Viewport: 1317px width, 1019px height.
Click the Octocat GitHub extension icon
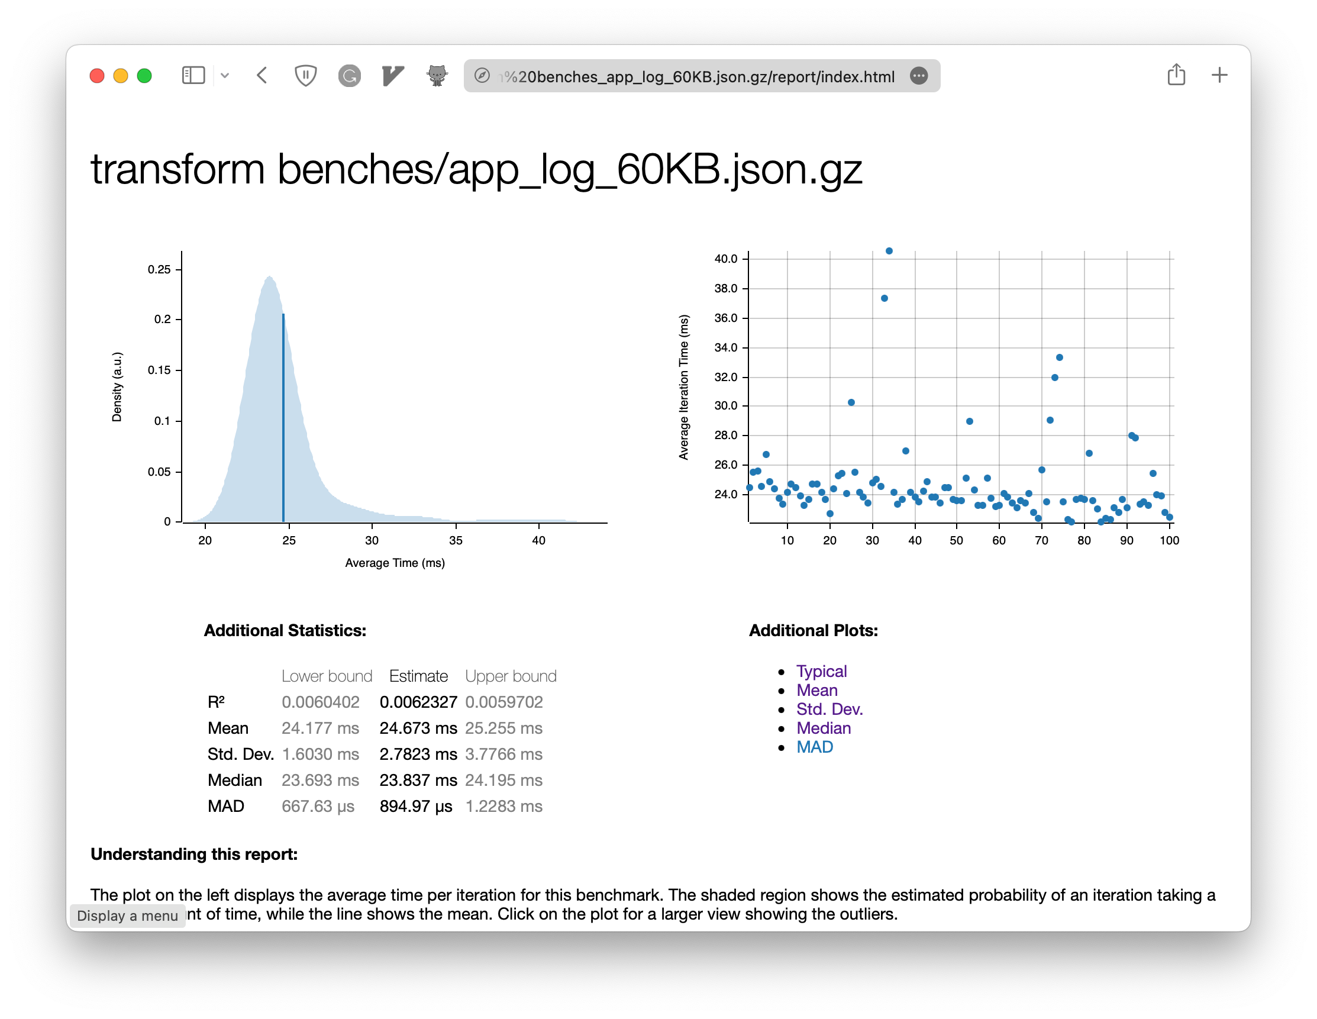click(x=437, y=75)
